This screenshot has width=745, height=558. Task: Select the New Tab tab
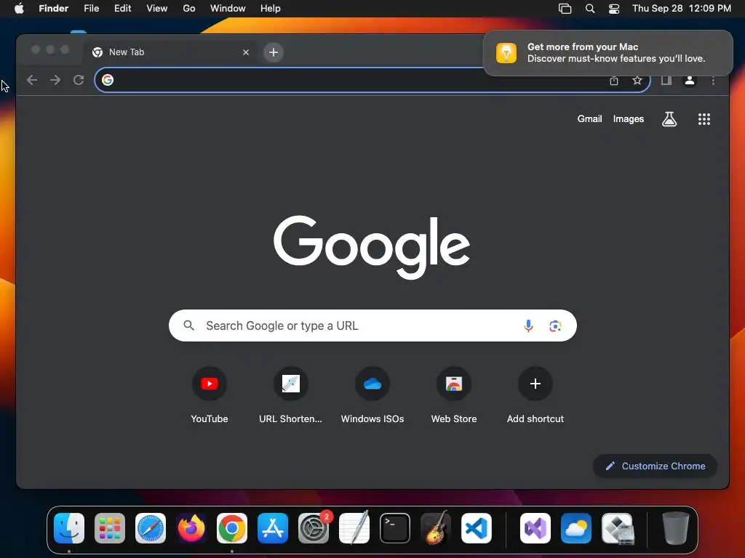point(171,52)
